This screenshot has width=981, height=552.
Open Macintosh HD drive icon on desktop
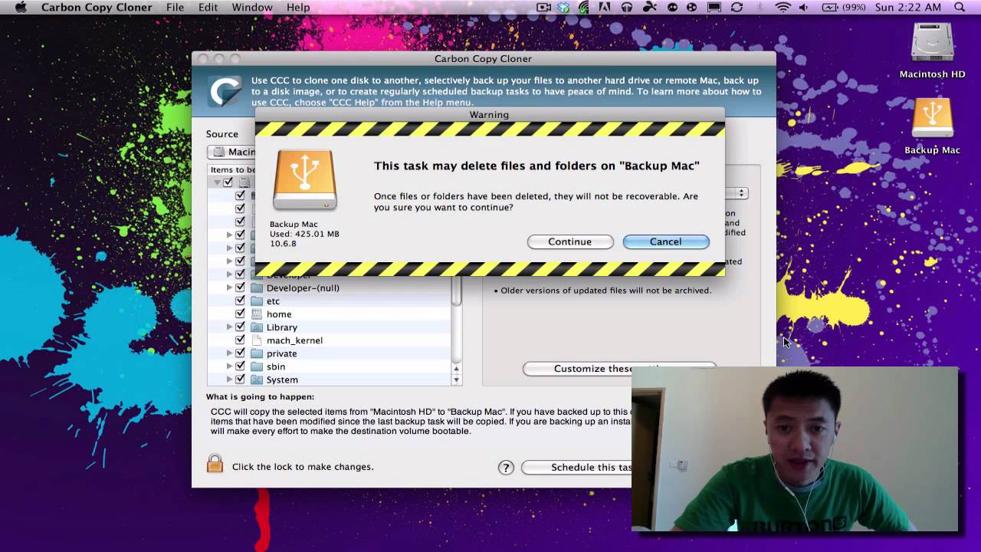(x=932, y=44)
